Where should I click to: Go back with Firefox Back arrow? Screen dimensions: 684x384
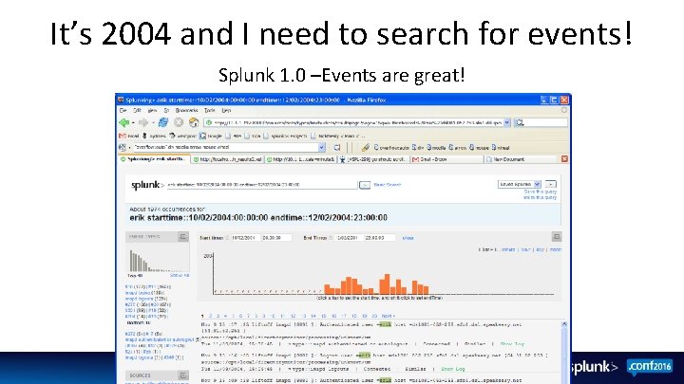tap(123, 122)
